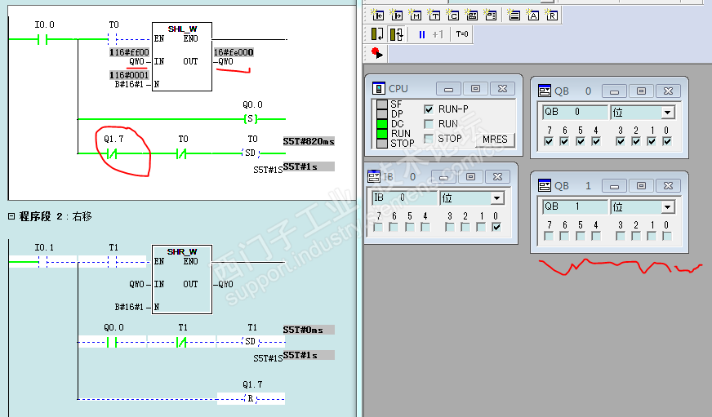Maximize the QB 0 window
Screen dimensions: 712x417
641,91
